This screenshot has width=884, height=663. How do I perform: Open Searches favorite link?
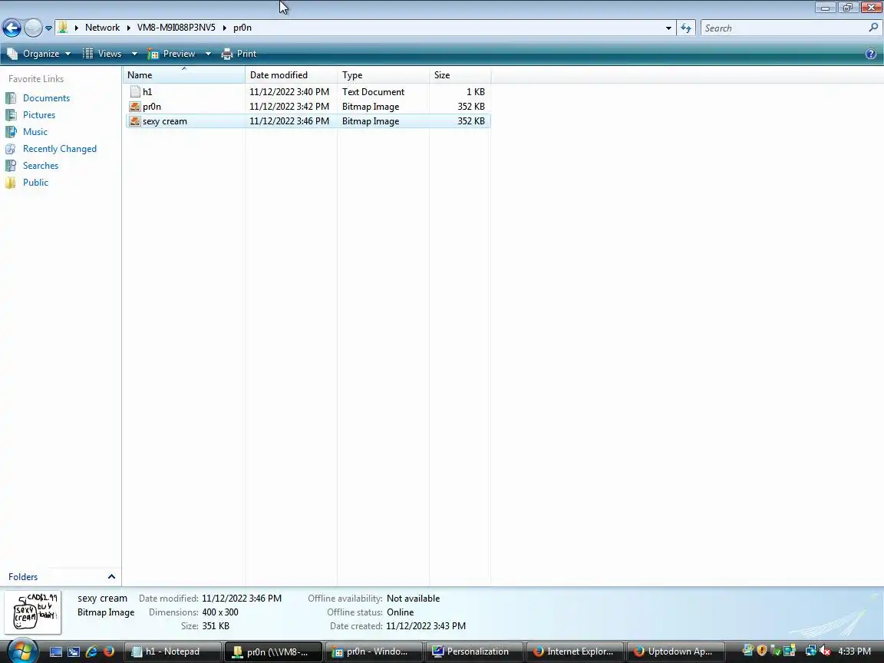[x=41, y=166]
